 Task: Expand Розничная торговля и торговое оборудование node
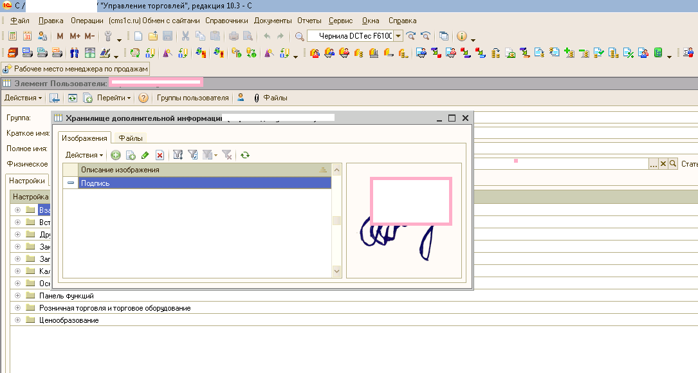pyautogui.click(x=17, y=308)
